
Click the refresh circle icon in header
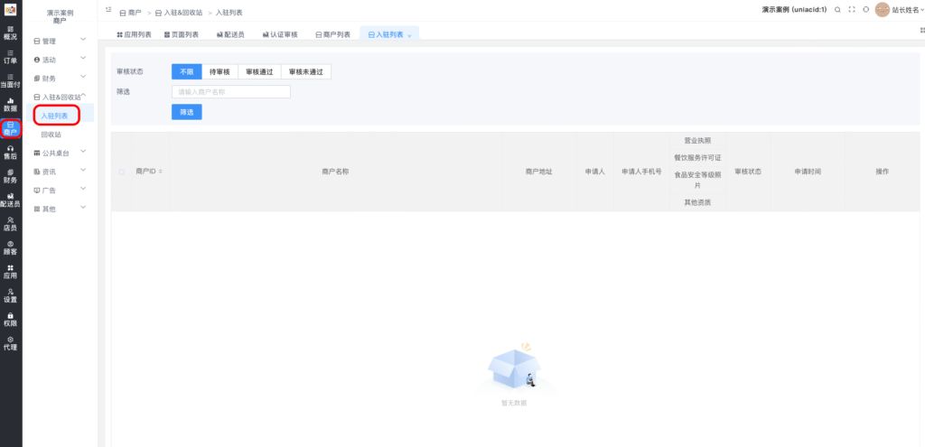[865, 10]
